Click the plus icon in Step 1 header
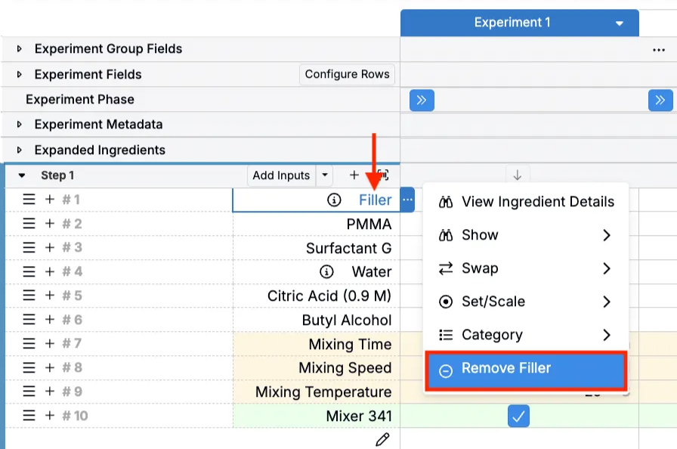Screen dimensions: 677x449 354,175
